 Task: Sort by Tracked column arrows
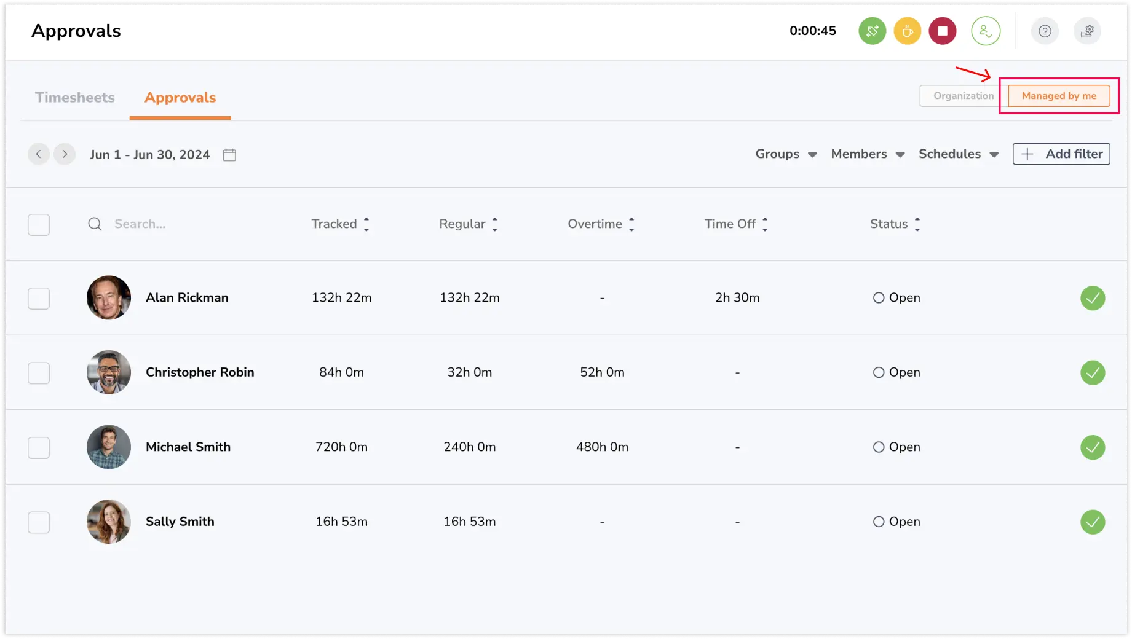pyautogui.click(x=366, y=224)
